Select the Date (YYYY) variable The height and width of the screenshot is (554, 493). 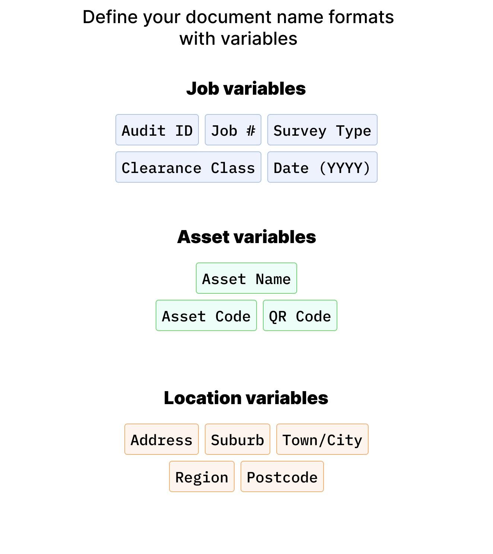[x=322, y=167]
